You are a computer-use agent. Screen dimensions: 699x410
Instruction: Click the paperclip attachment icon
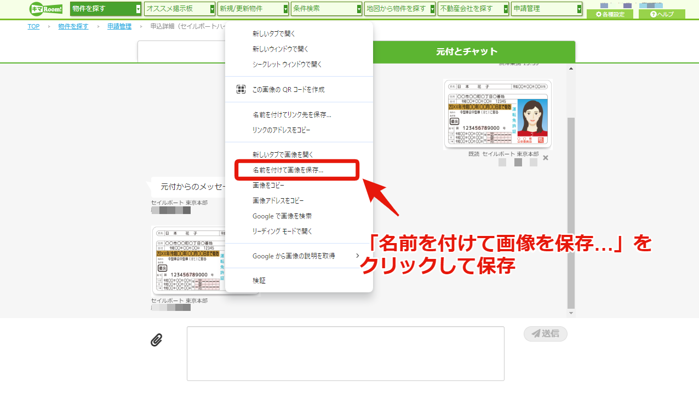point(157,340)
